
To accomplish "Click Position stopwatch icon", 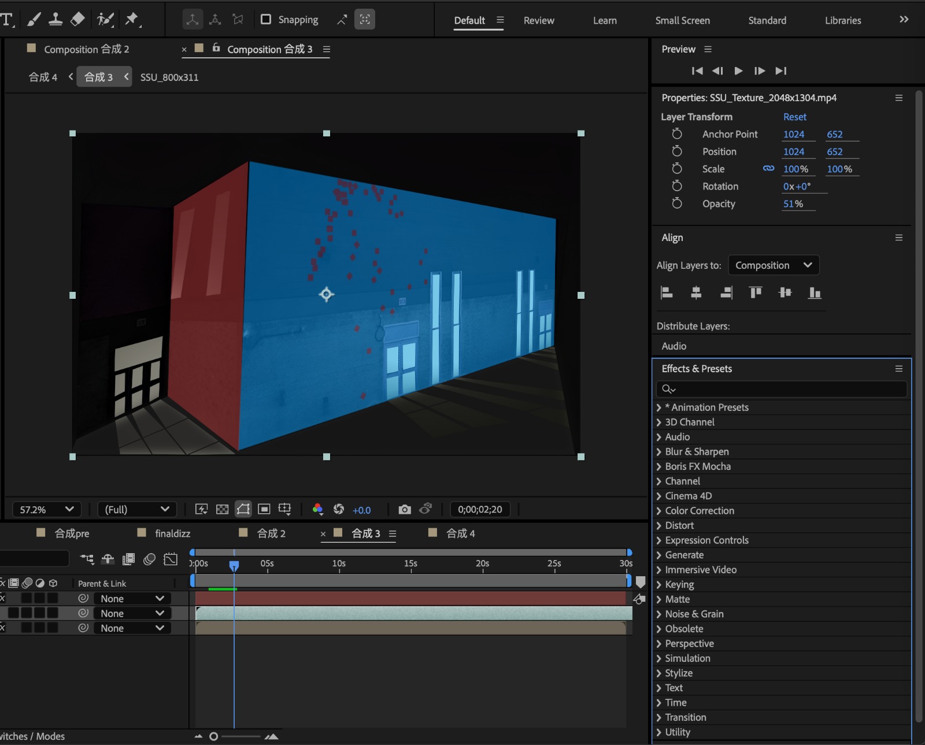I will point(677,151).
